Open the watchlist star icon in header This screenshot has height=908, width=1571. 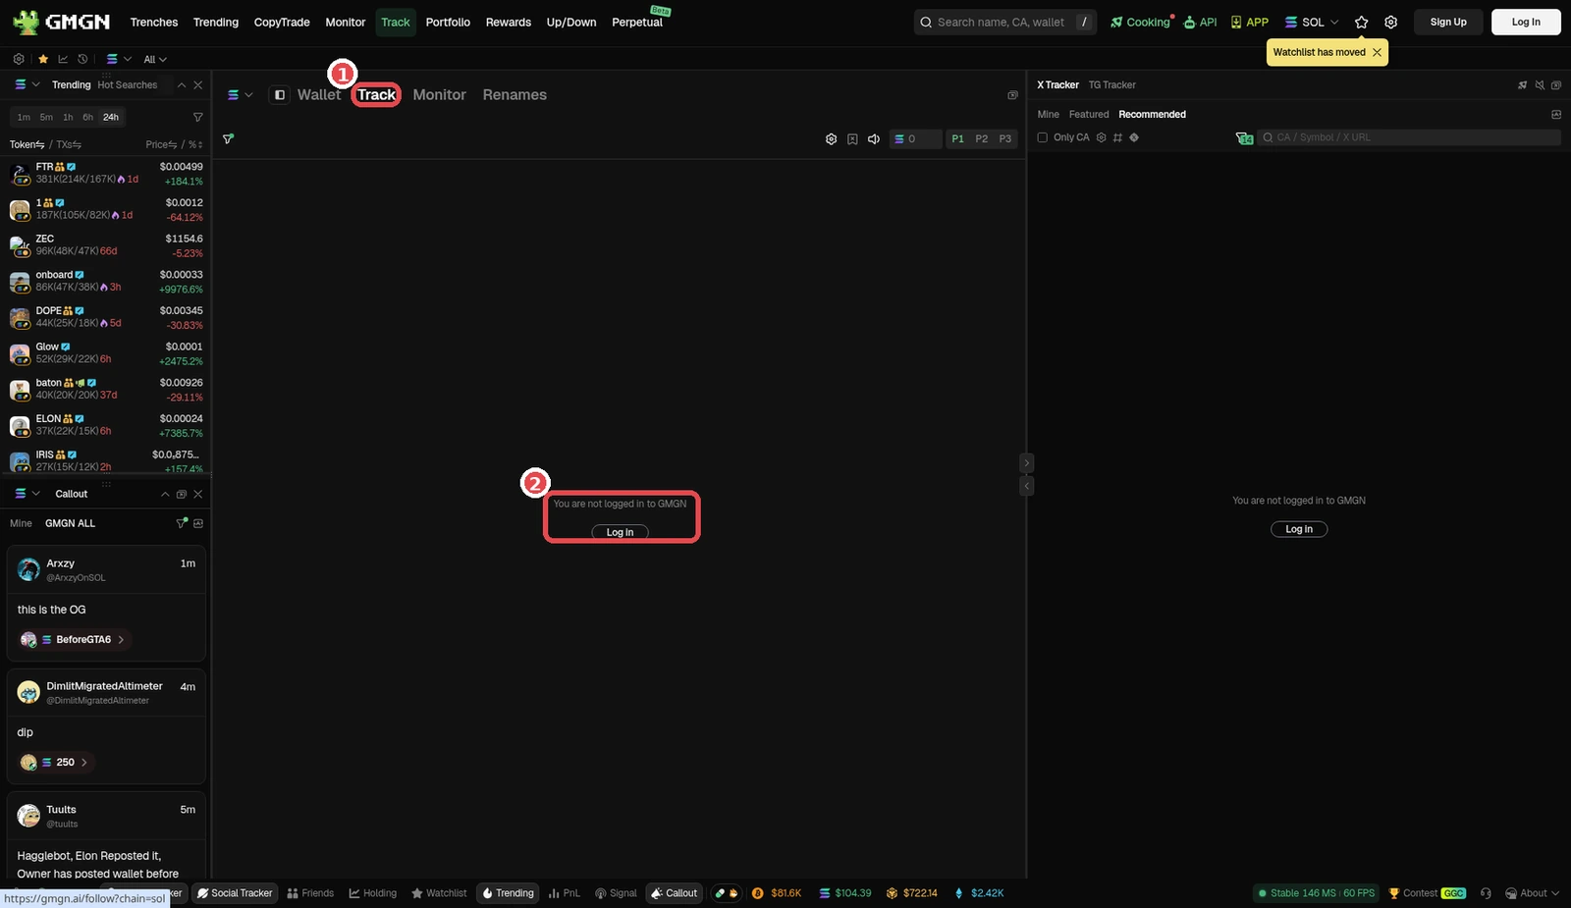1361,22
